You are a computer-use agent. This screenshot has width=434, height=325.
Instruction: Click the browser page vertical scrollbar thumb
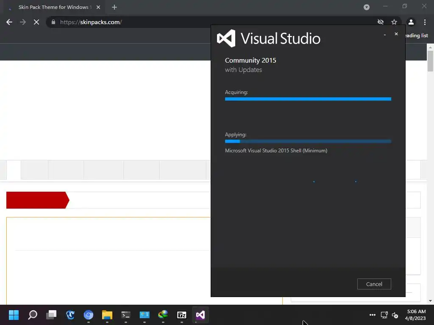point(430,61)
